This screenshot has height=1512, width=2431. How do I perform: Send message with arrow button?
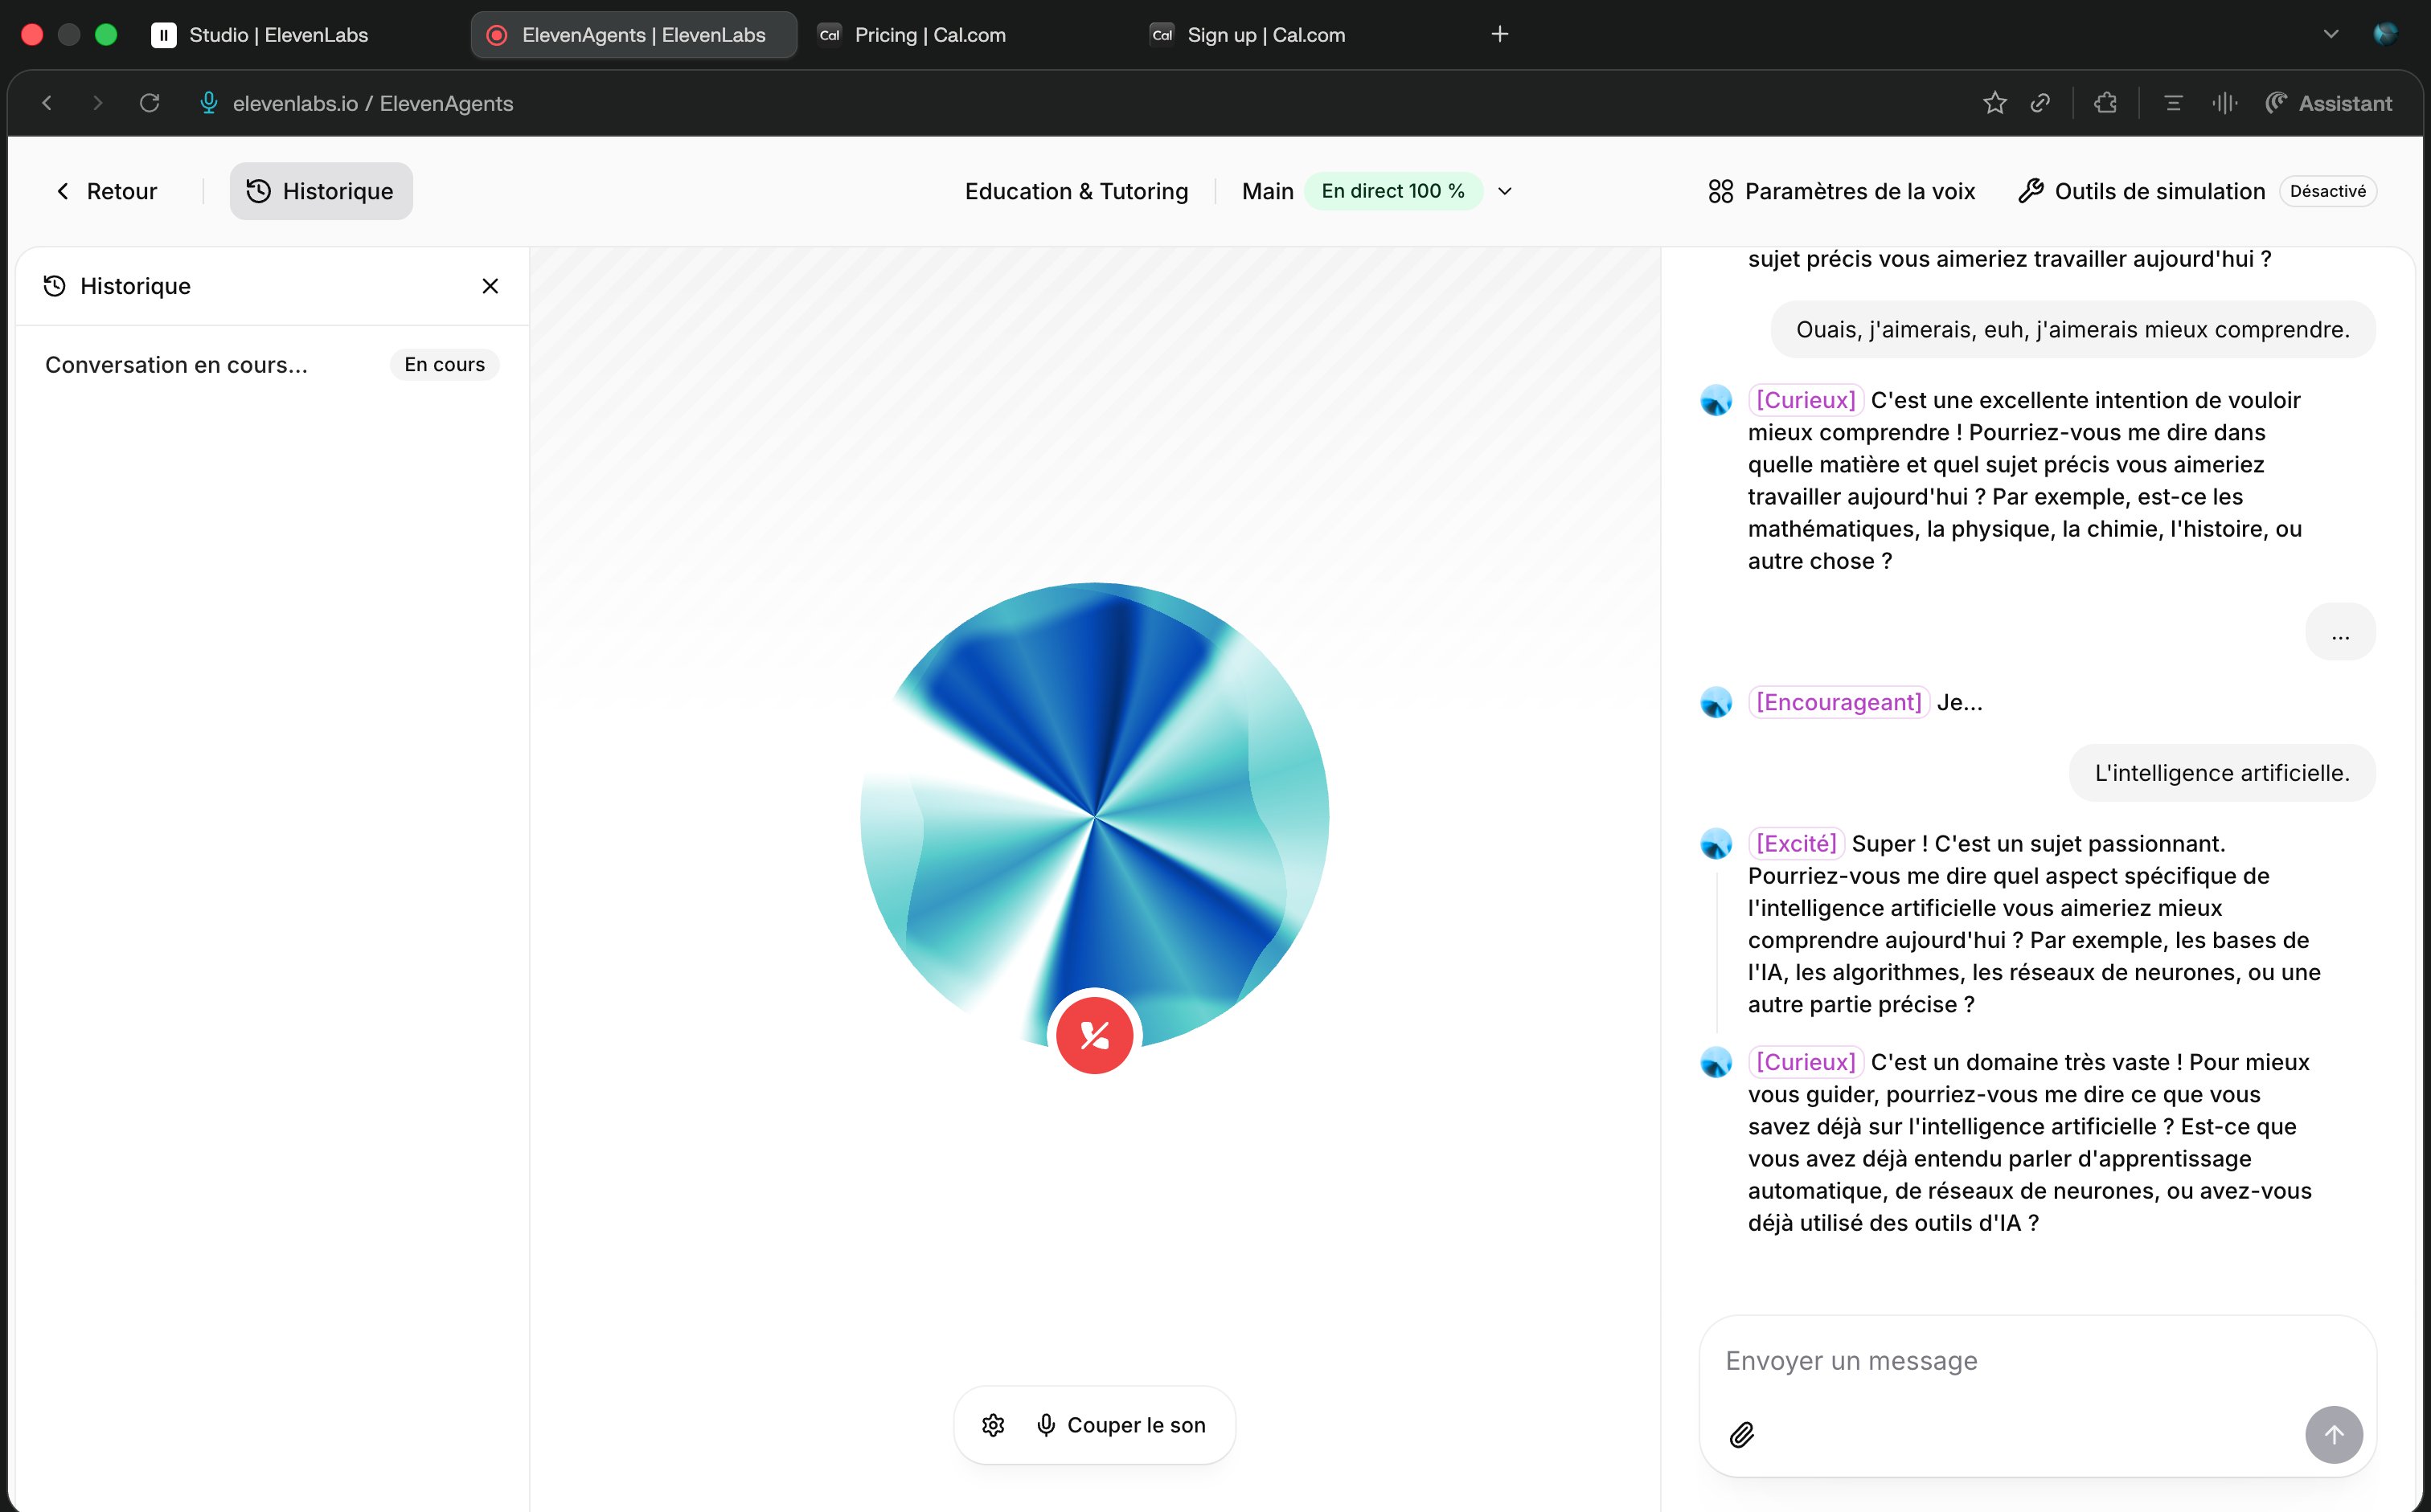2334,1435
